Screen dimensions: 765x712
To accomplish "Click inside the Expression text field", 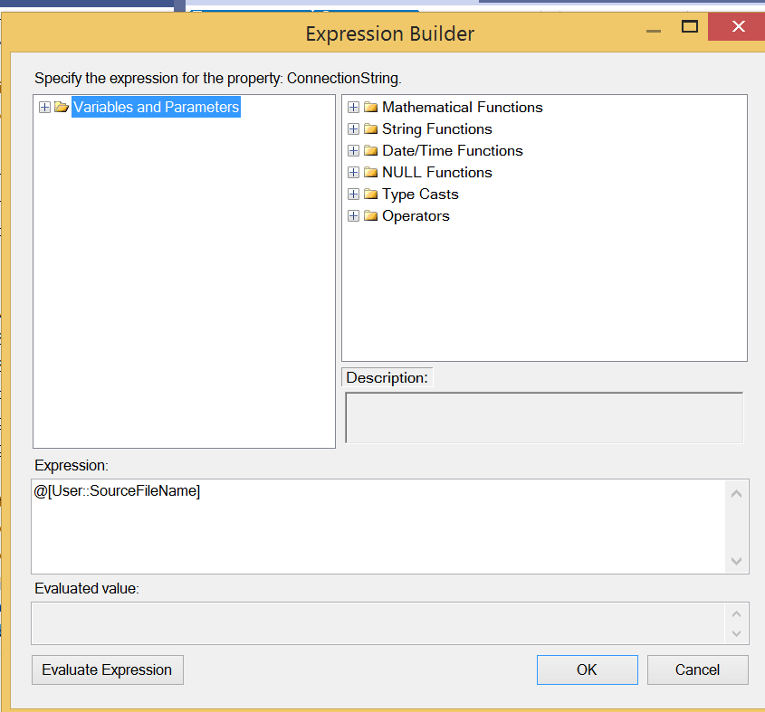I will (362, 516).
